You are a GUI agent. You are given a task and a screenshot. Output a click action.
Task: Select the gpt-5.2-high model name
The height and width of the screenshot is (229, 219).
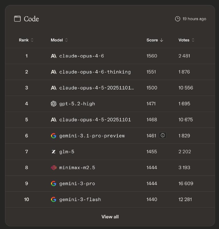tap(77, 104)
